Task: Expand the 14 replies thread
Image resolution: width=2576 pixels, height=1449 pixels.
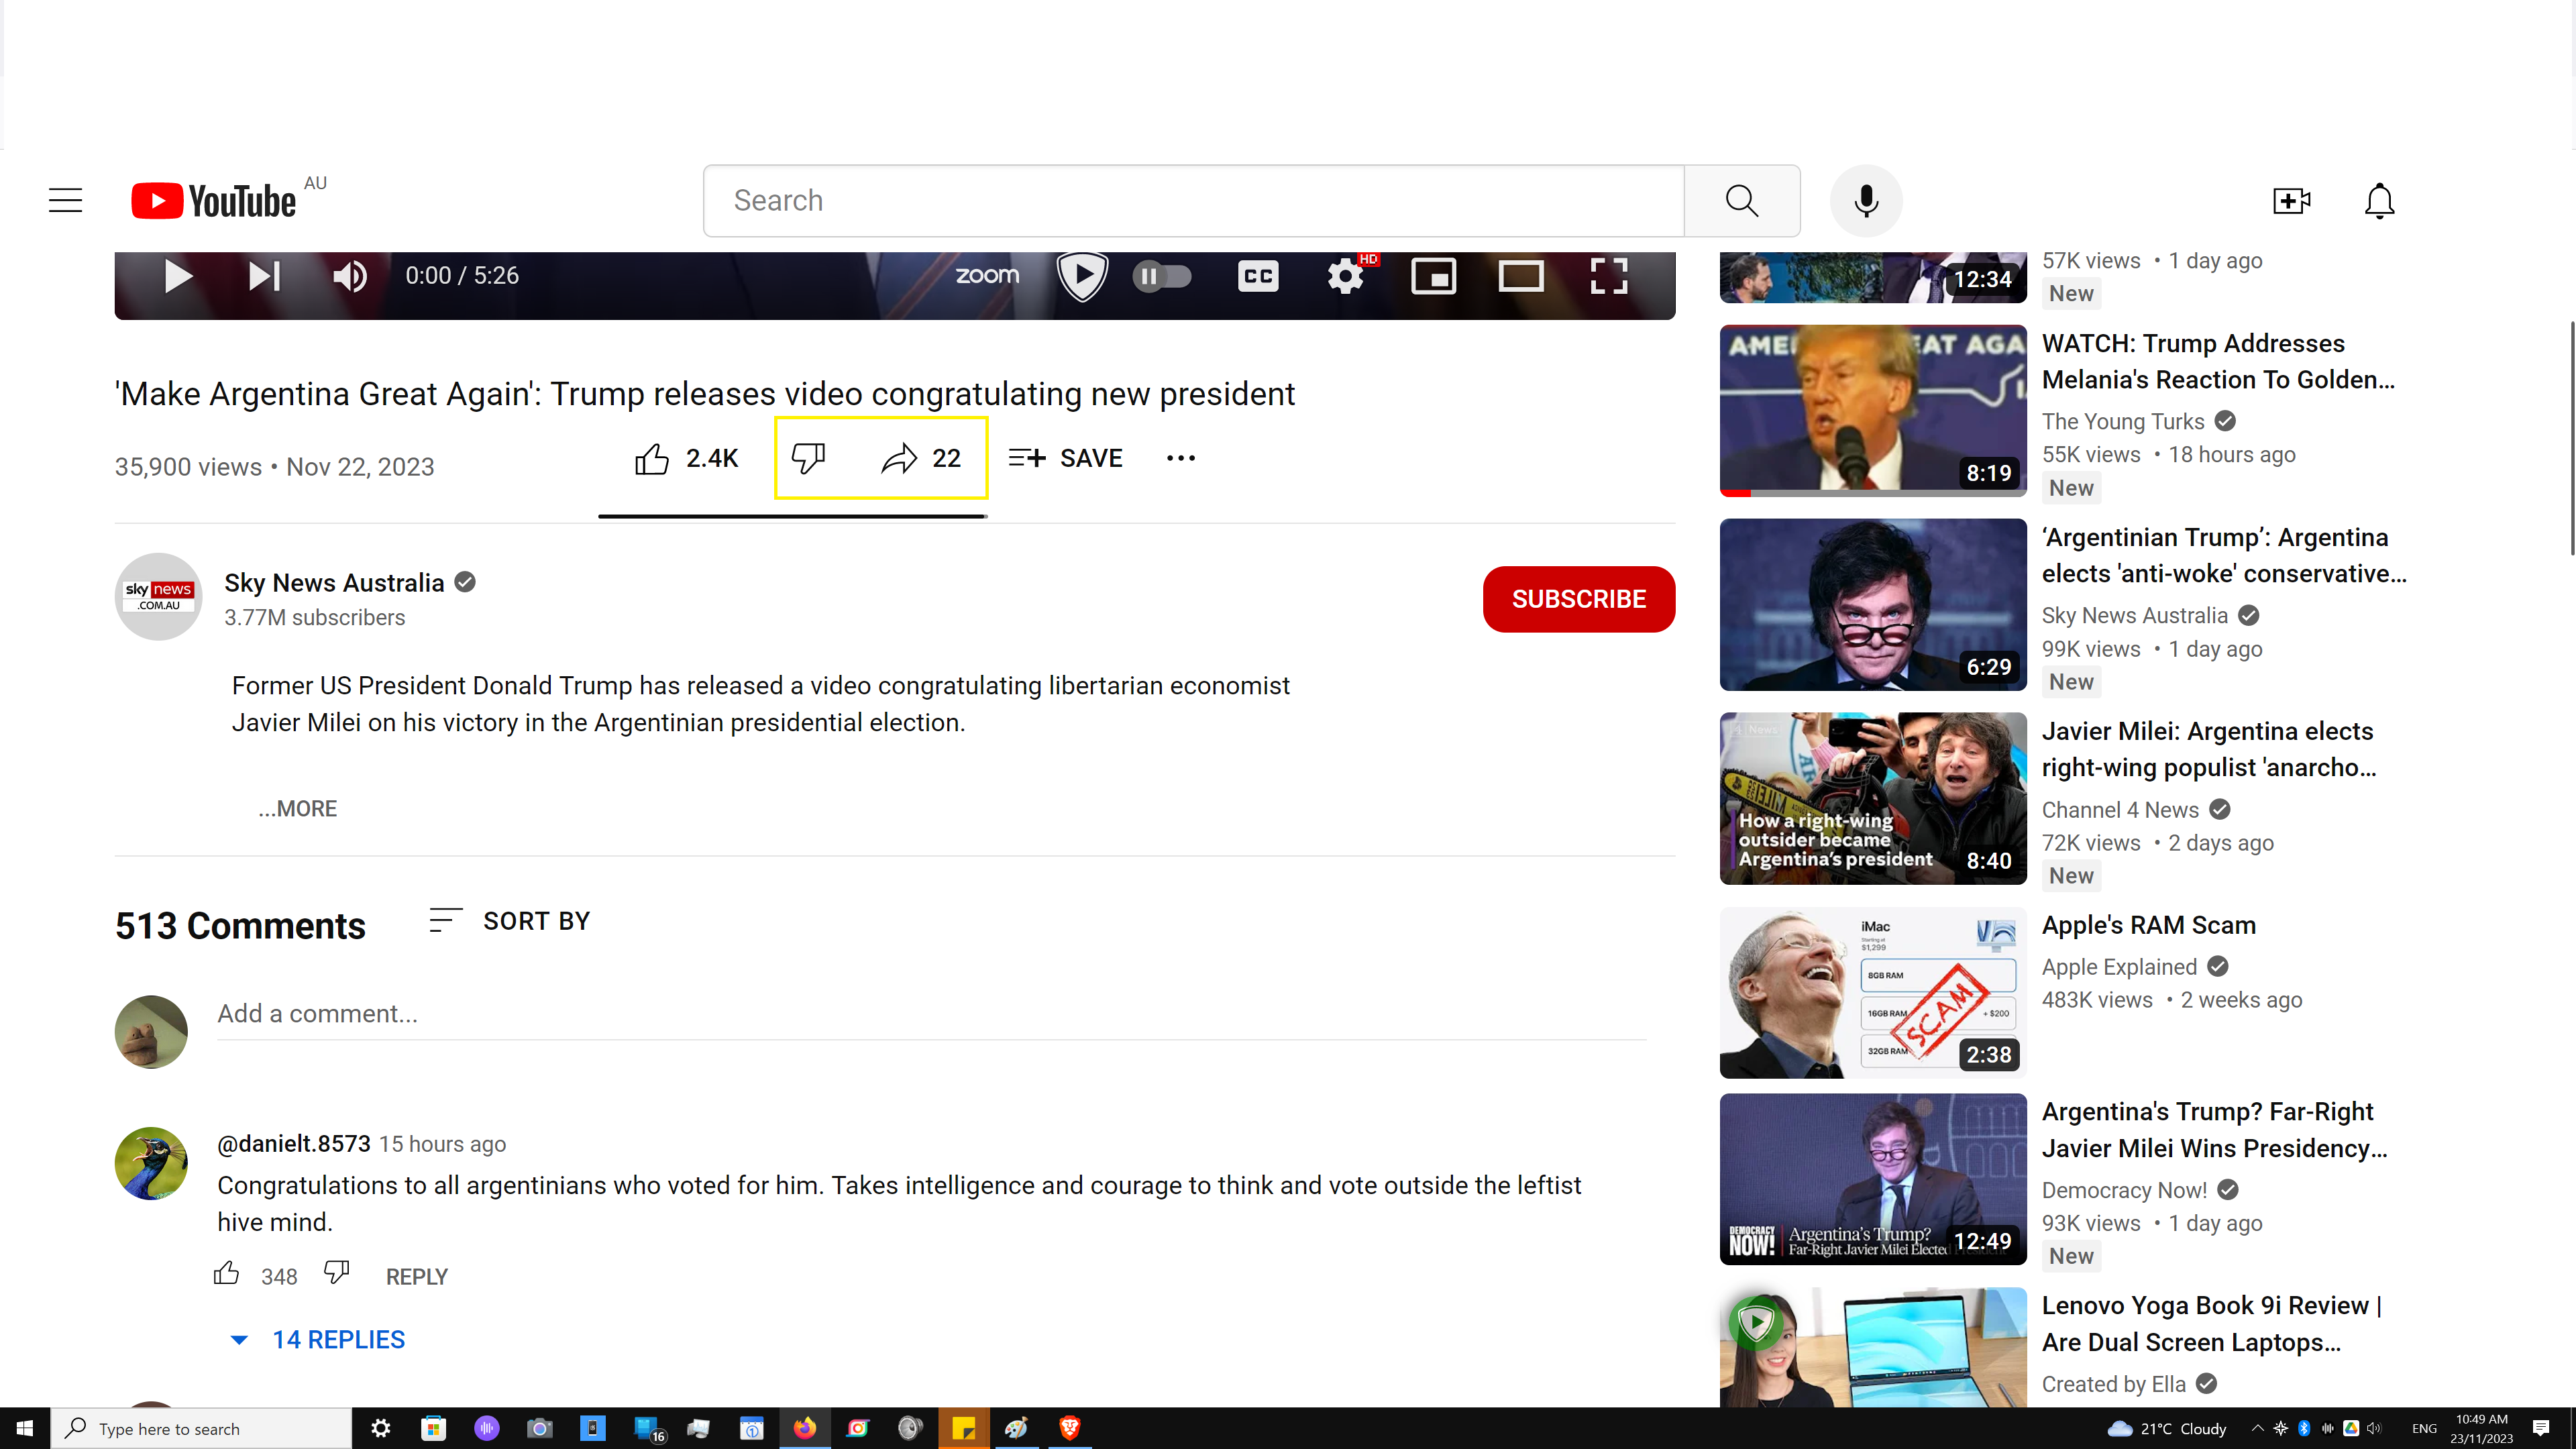Action: coord(338,1340)
